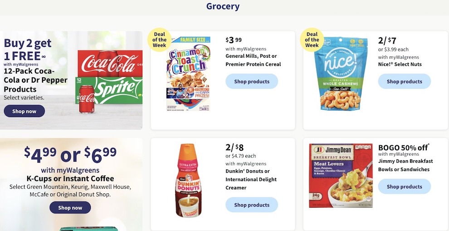The width and height of the screenshot is (449, 231).
Task: Shop products for General Mills cereal
Action: pyautogui.click(x=252, y=81)
